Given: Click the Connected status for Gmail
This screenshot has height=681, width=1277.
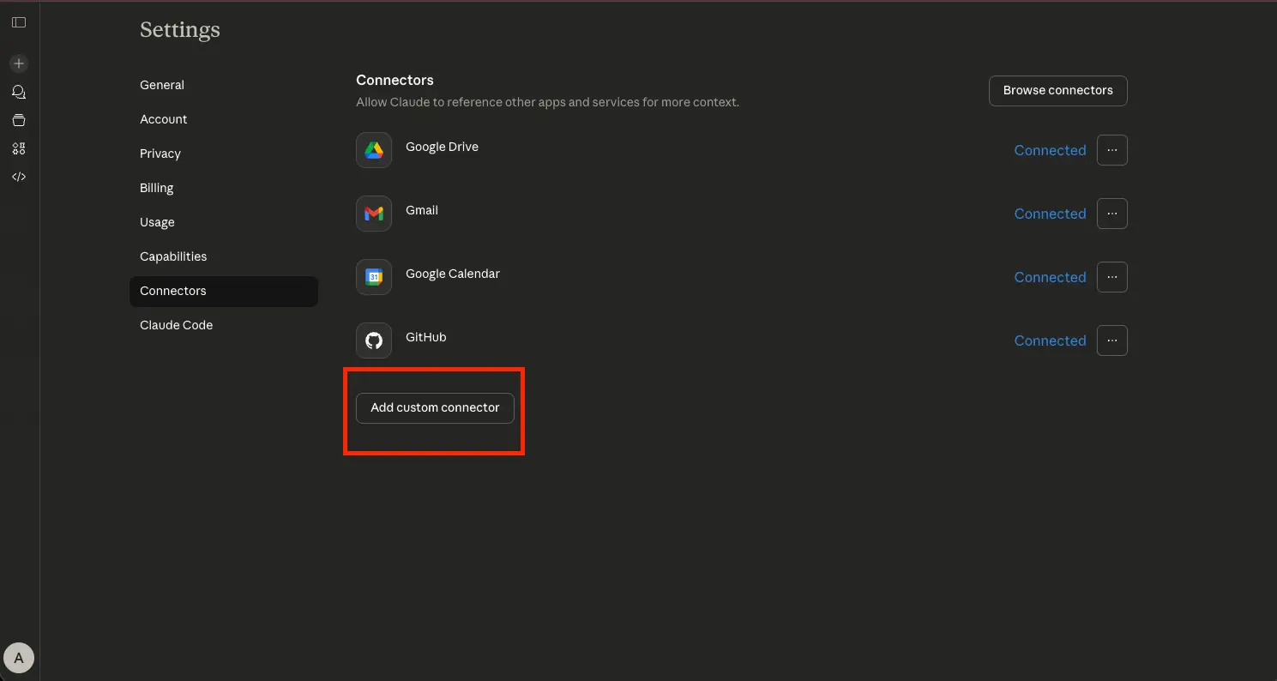Looking at the screenshot, I should 1051,214.
